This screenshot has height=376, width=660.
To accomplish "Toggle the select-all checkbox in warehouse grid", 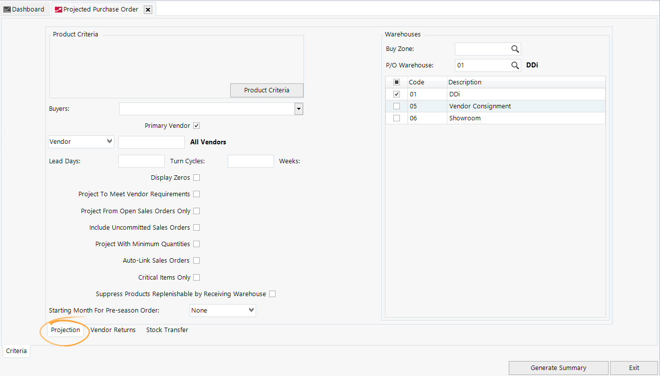I will click(x=396, y=82).
